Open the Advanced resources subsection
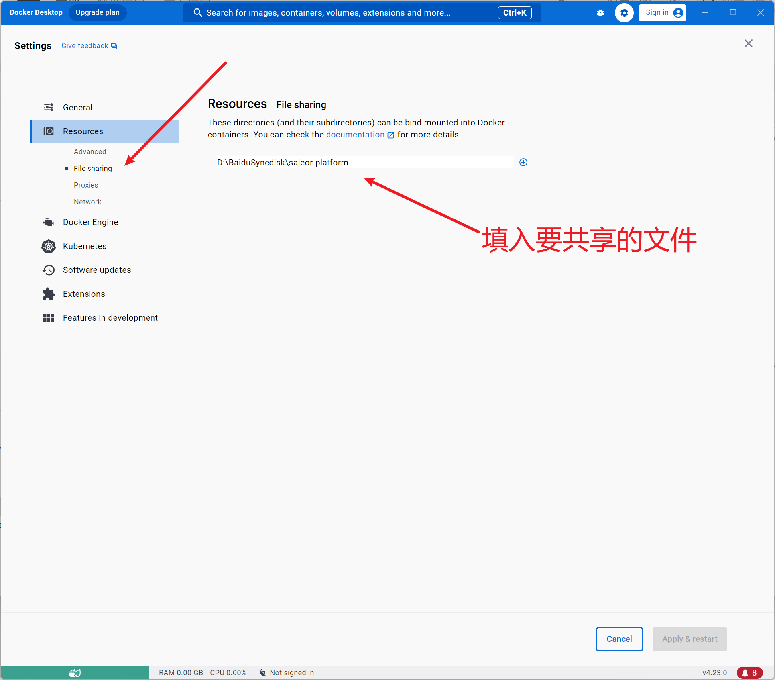Screen dimensions: 775x680 coord(90,152)
